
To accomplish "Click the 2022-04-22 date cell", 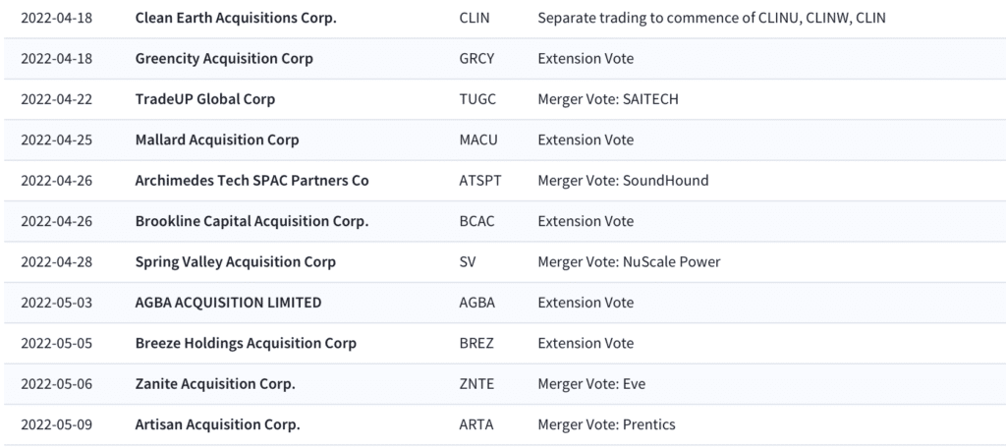I will 56,99.
